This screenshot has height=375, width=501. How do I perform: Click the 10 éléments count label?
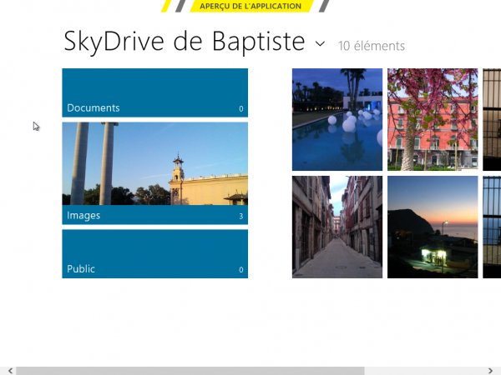[x=371, y=46]
